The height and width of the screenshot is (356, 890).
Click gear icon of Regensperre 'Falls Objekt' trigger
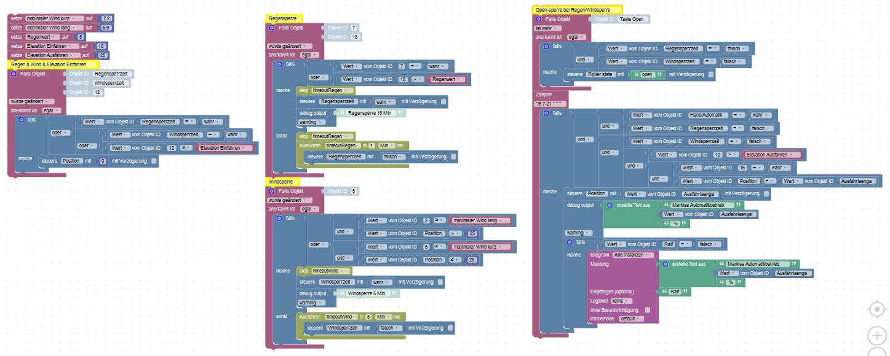tap(272, 28)
